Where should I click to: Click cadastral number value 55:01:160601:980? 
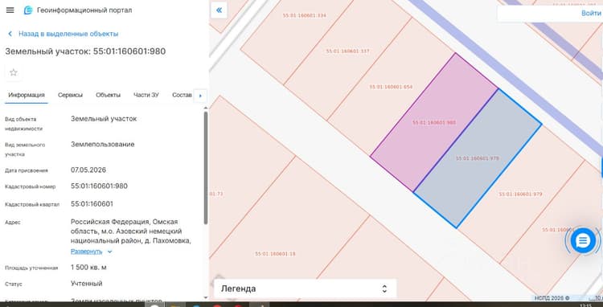point(99,186)
